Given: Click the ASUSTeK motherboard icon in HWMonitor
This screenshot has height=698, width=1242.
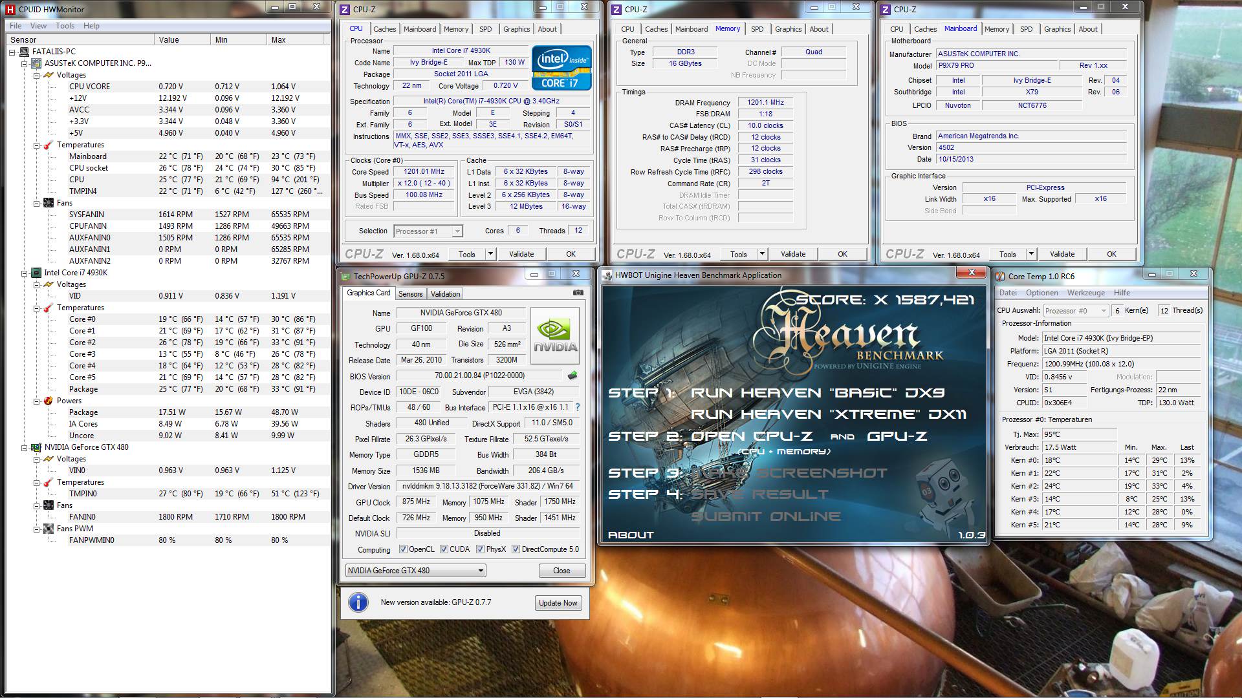Looking at the screenshot, I should pyautogui.click(x=37, y=63).
